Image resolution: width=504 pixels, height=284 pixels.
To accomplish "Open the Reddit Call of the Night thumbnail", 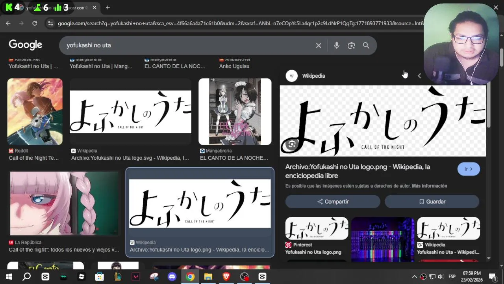I will [35, 112].
